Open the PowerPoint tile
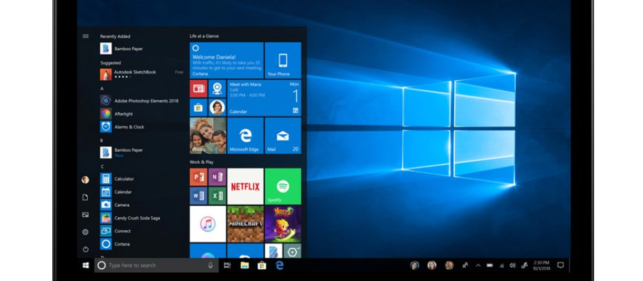 click(x=198, y=177)
